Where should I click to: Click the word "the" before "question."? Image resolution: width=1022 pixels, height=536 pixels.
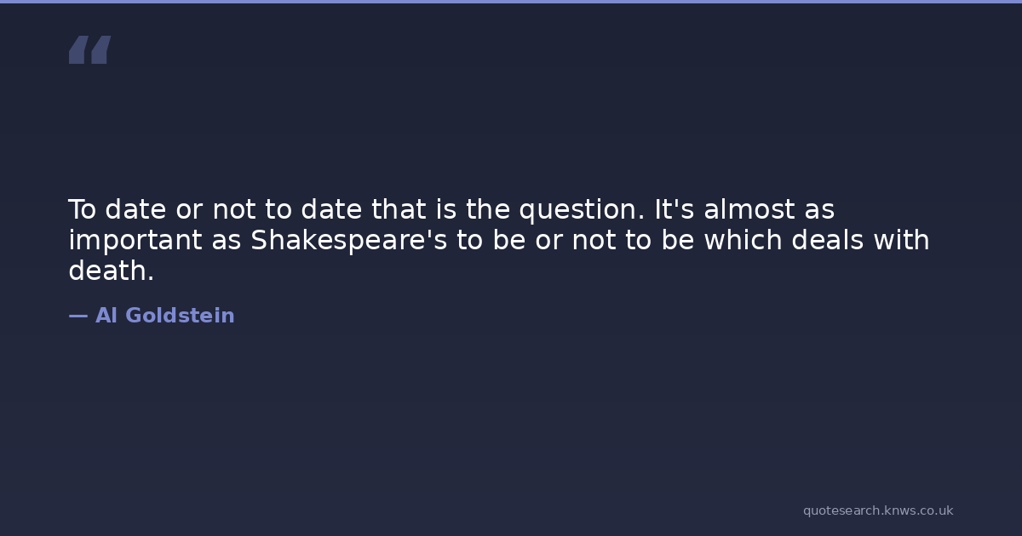(488, 209)
